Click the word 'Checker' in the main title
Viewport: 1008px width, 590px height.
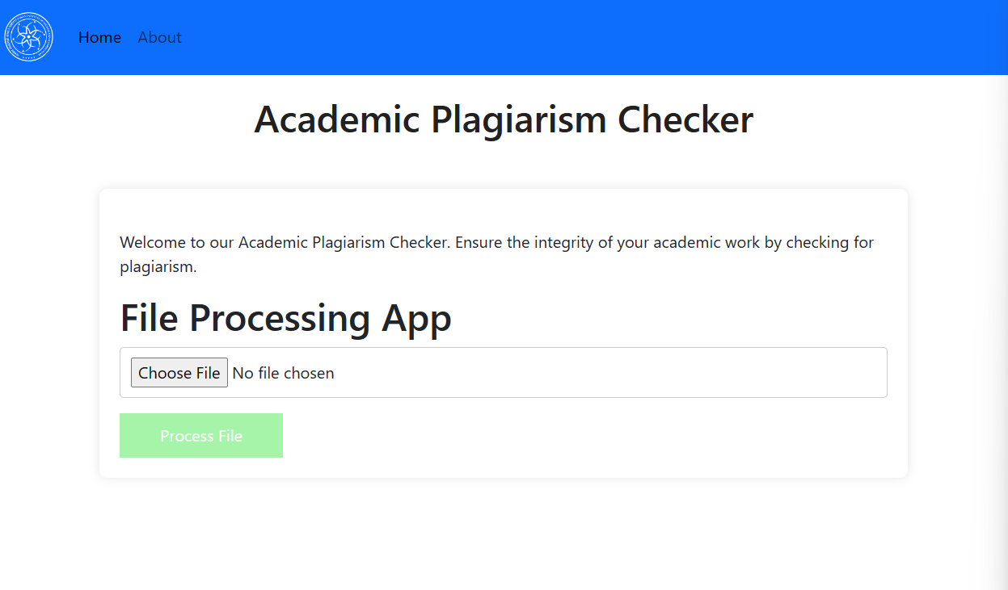pos(685,119)
